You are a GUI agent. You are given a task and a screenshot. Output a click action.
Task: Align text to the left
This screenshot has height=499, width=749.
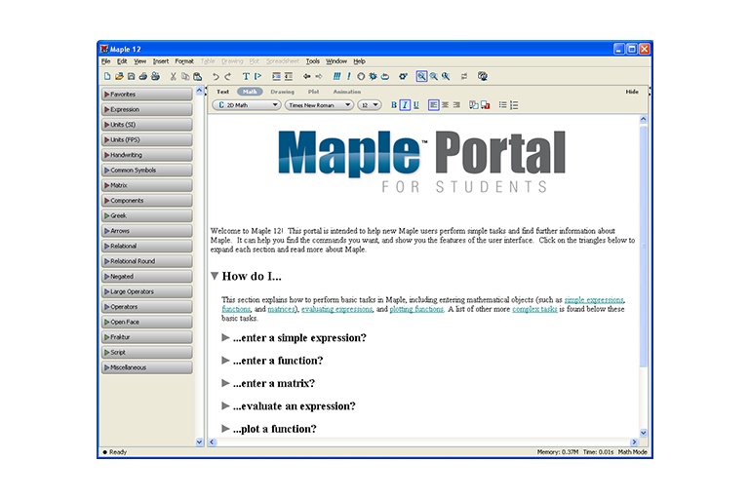[433, 105]
